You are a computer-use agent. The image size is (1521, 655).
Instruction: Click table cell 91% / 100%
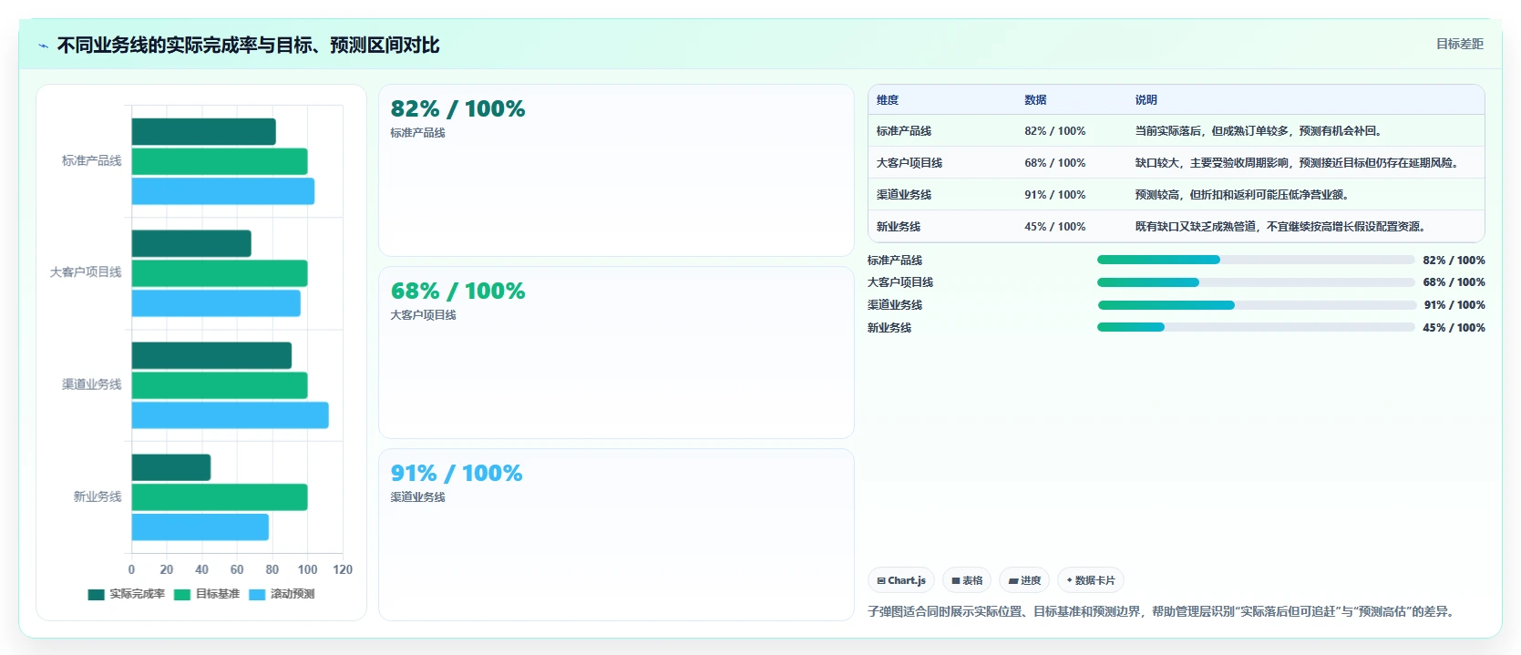pyautogui.click(x=1054, y=195)
